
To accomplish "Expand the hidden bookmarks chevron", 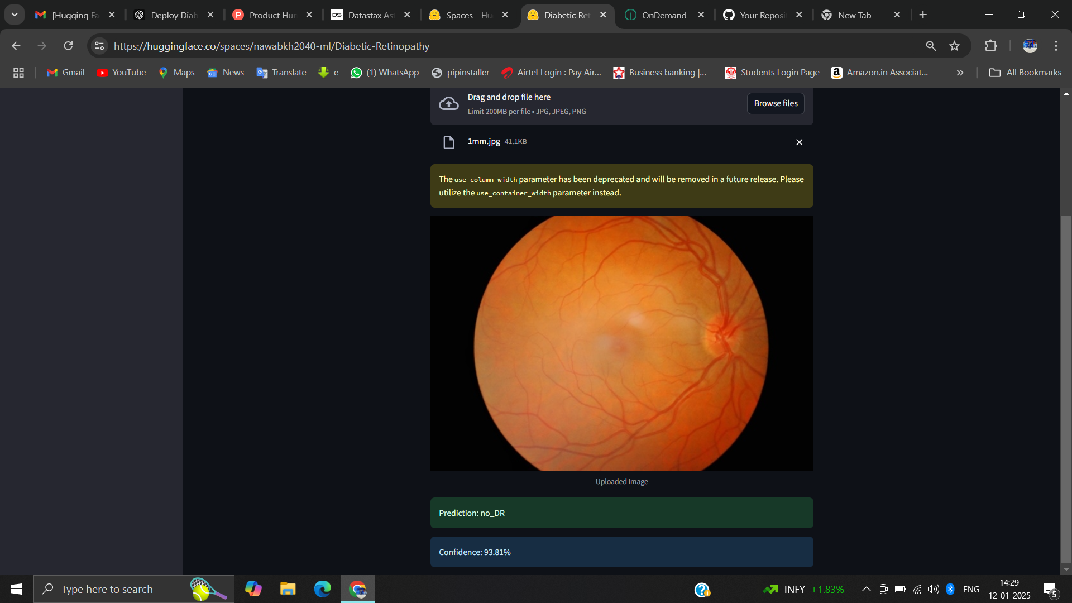I will point(960,73).
